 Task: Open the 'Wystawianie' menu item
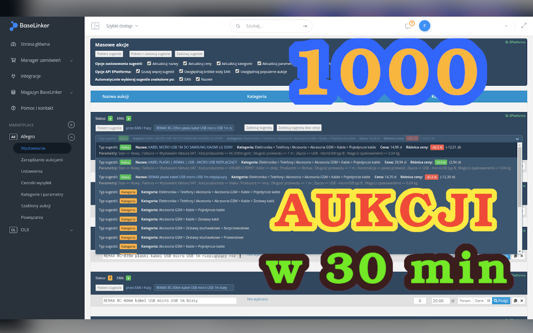coord(42,148)
